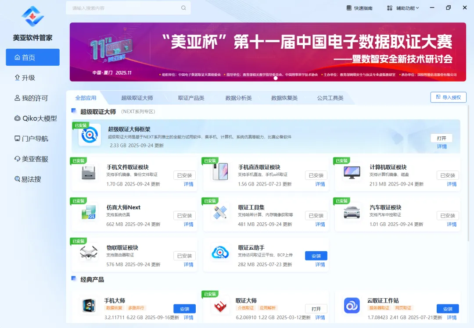Click the 计算机取证模块 monitor icon
The width and height of the screenshot is (474, 328).
coord(352,172)
